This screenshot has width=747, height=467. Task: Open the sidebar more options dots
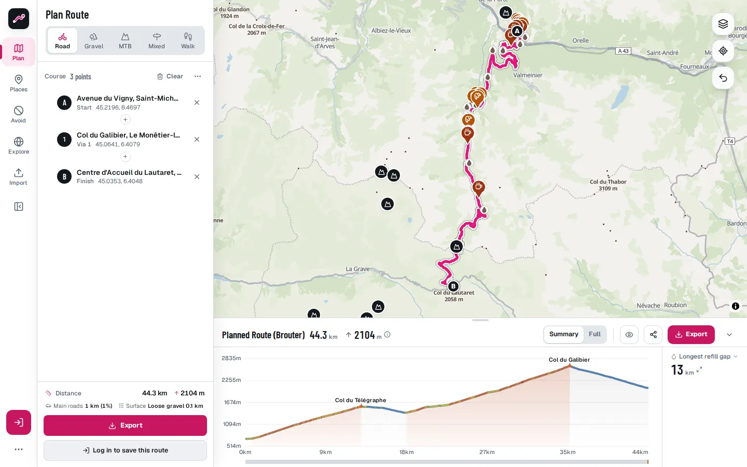tap(19, 449)
